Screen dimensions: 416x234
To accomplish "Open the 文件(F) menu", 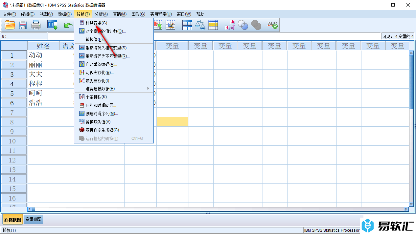I will pyautogui.click(x=10, y=14).
